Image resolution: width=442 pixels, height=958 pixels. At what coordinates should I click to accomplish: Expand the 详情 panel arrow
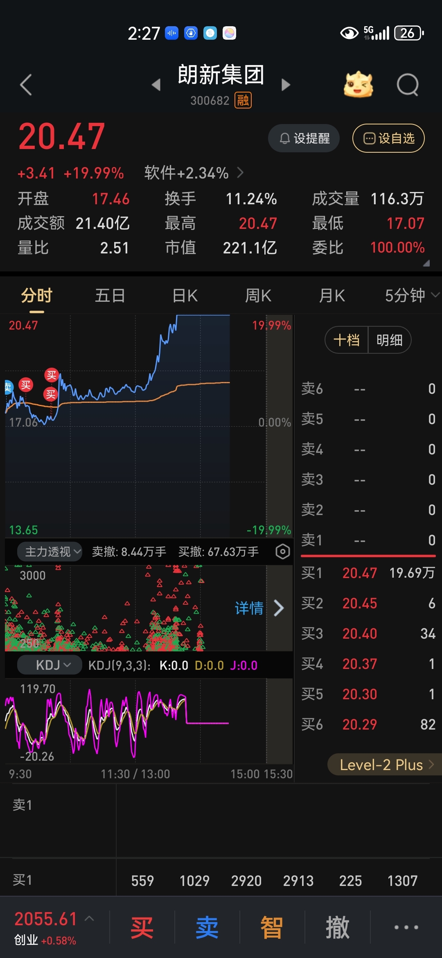279,608
